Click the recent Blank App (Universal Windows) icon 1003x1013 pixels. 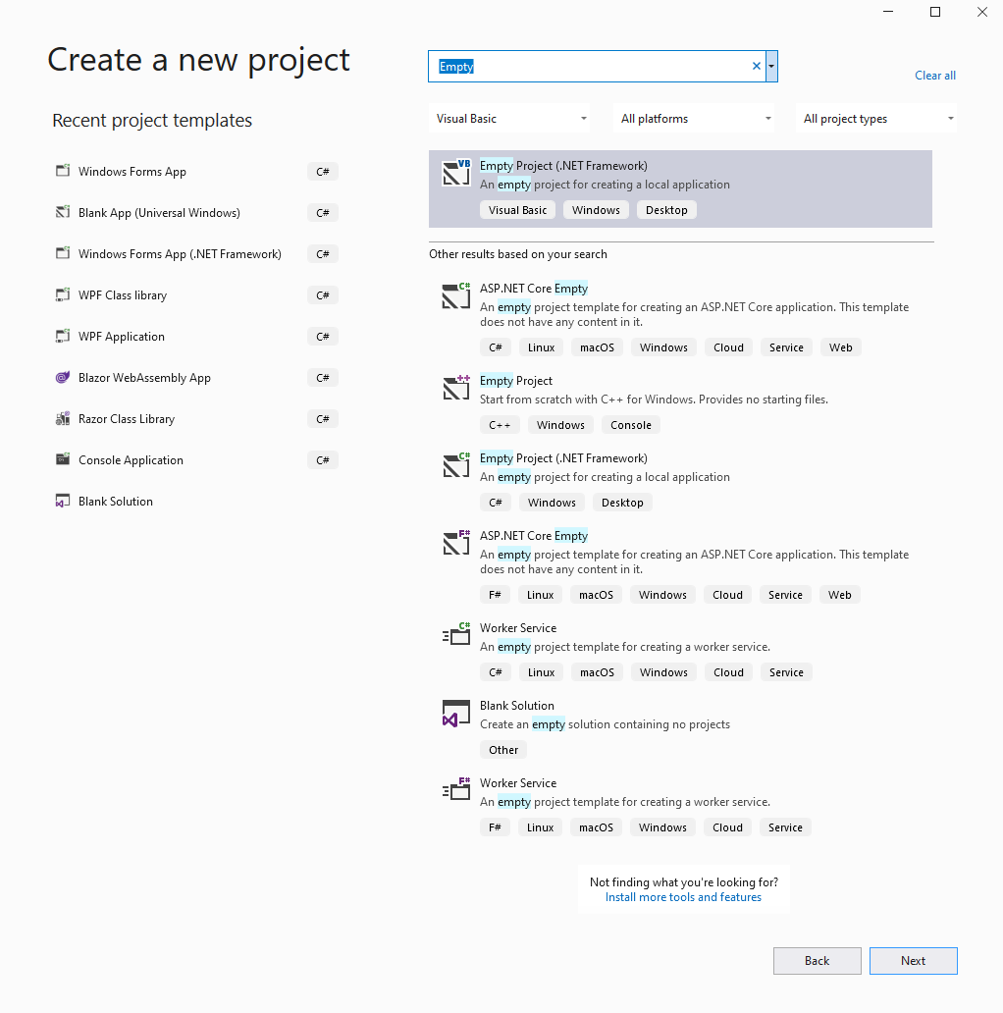tap(63, 213)
